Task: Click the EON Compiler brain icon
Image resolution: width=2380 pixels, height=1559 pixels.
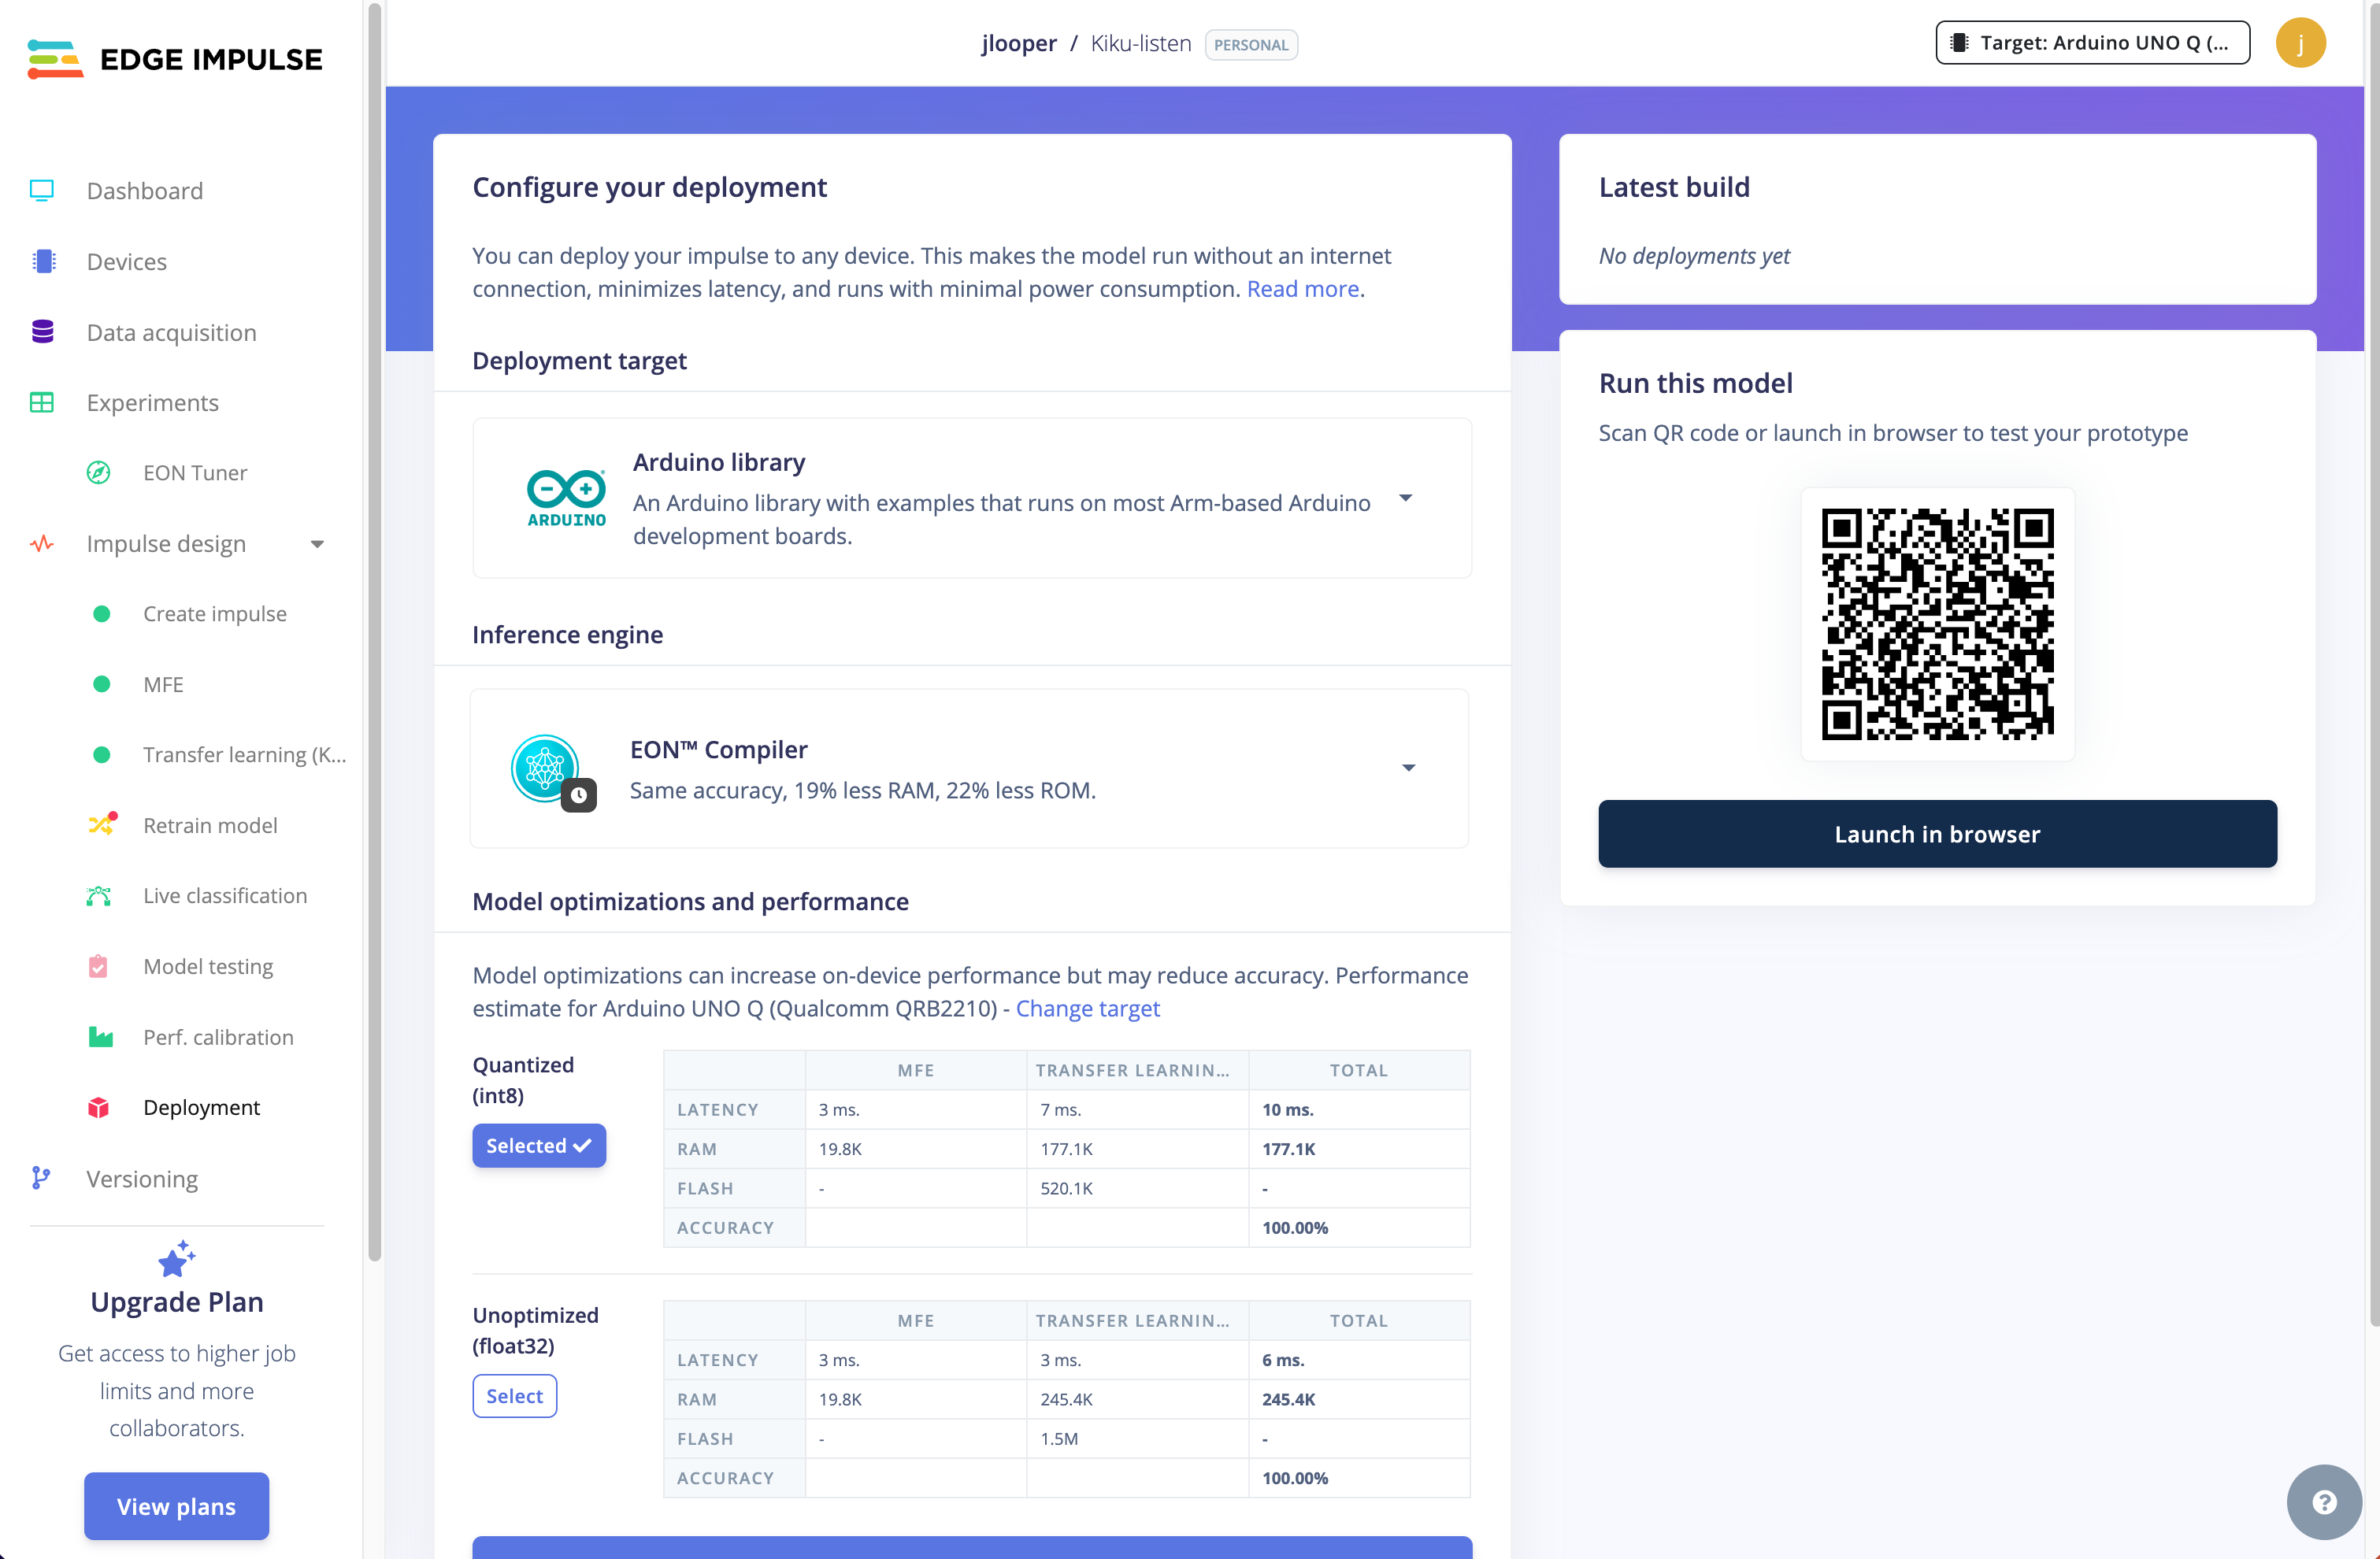Action: [x=545, y=768]
